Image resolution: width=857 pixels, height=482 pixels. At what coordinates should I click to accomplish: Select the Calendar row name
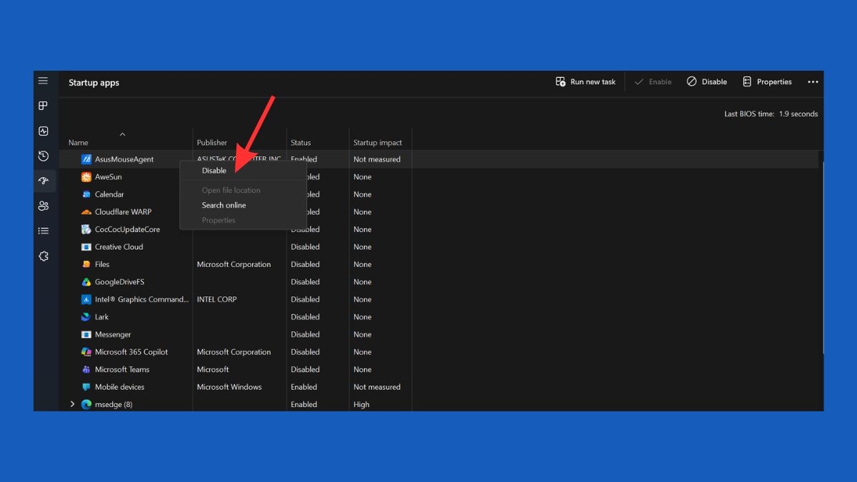109,194
